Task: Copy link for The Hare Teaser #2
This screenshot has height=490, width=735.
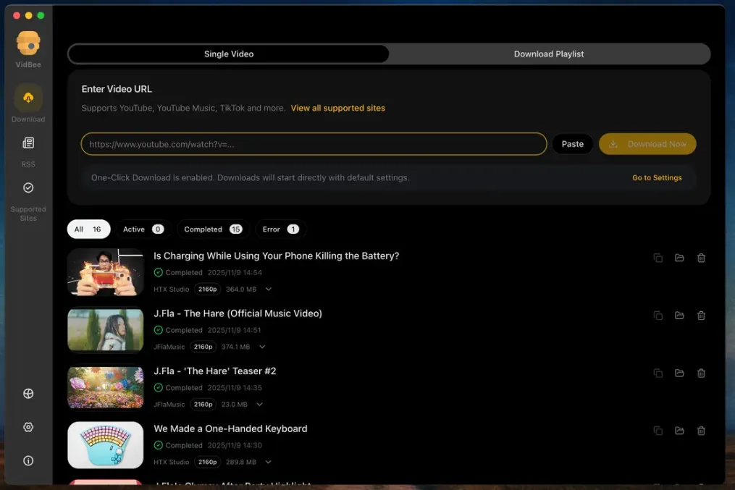Action: click(658, 373)
